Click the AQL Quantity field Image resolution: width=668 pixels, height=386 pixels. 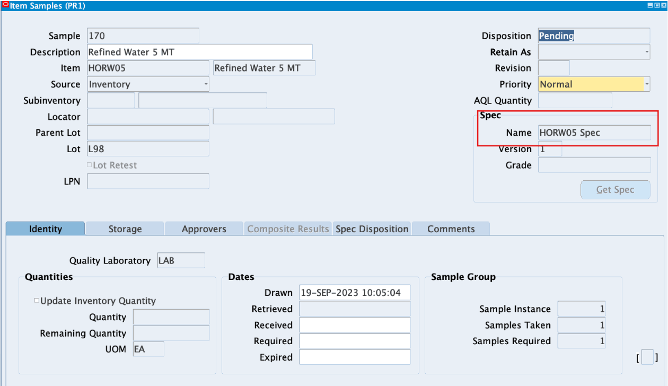point(575,100)
